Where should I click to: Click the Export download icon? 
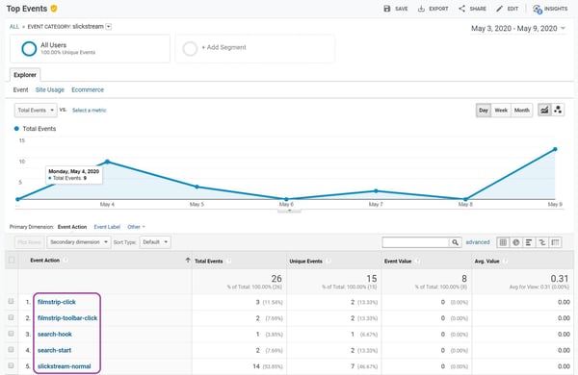point(421,9)
